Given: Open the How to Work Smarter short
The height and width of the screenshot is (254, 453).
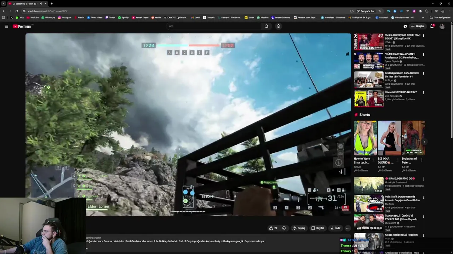Looking at the screenshot, I should pyautogui.click(x=365, y=138).
